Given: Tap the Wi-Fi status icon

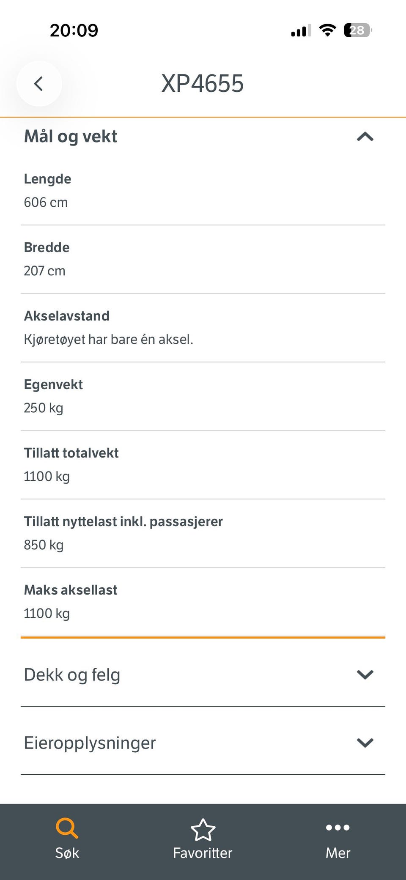Looking at the screenshot, I should (327, 30).
